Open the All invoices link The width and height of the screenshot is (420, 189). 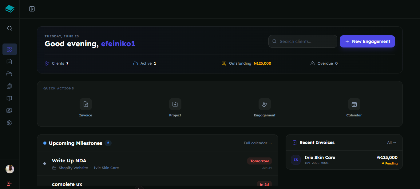(x=392, y=142)
